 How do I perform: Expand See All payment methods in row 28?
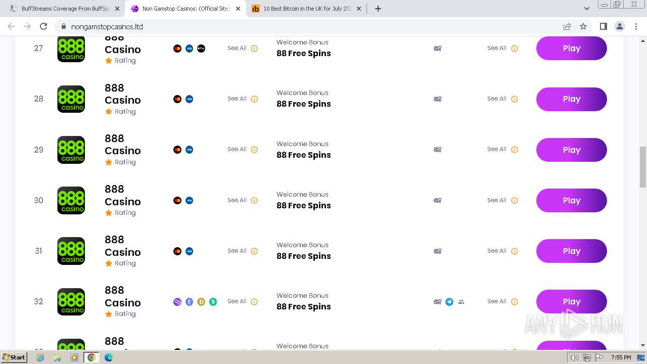[x=237, y=99]
